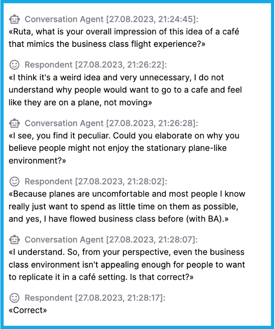Click robot icon beside the 21:28:07 message
The height and width of the screenshot is (329, 275).
click(x=14, y=240)
